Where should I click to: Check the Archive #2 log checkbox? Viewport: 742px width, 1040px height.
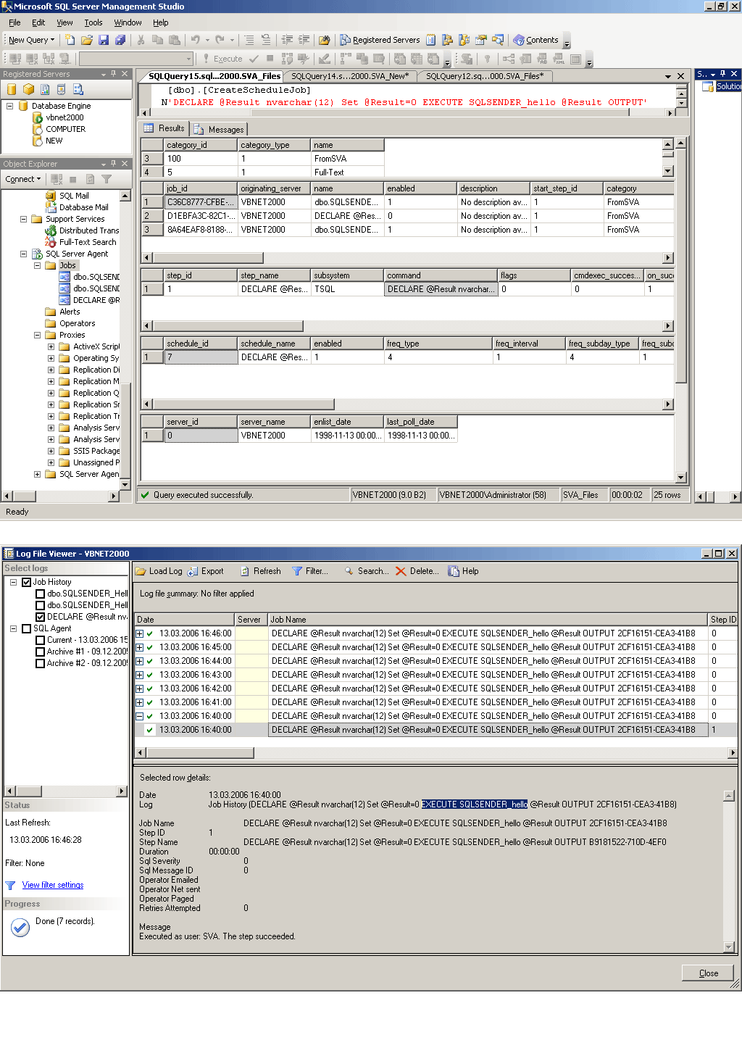pyautogui.click(x=41, y=663)
